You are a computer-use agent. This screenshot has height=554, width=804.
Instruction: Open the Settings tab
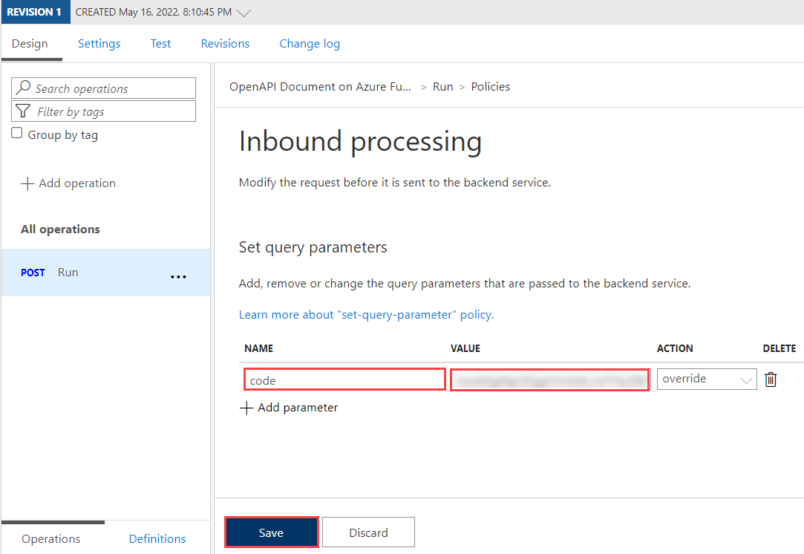(x=99, y=44)
